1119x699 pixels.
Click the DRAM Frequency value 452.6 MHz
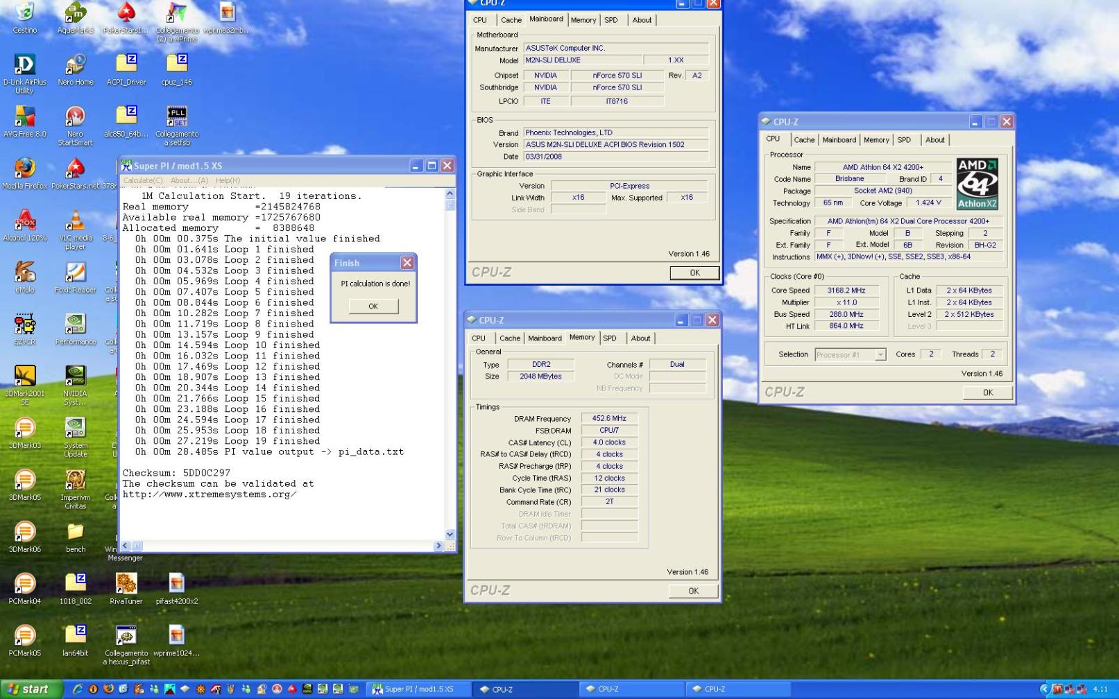609,418
